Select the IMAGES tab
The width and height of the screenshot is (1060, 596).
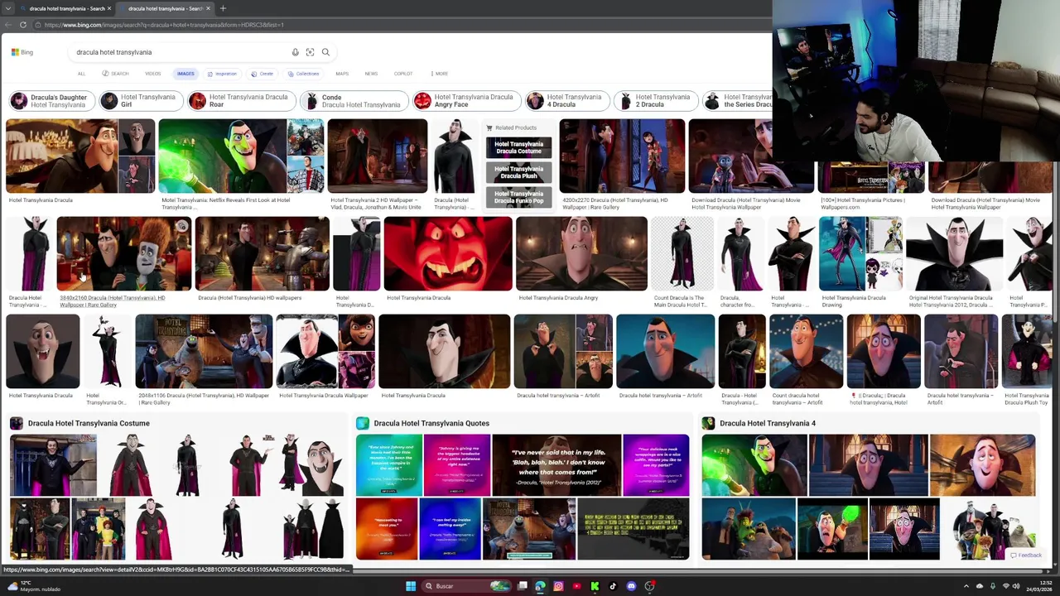click(x=185, y=74)
